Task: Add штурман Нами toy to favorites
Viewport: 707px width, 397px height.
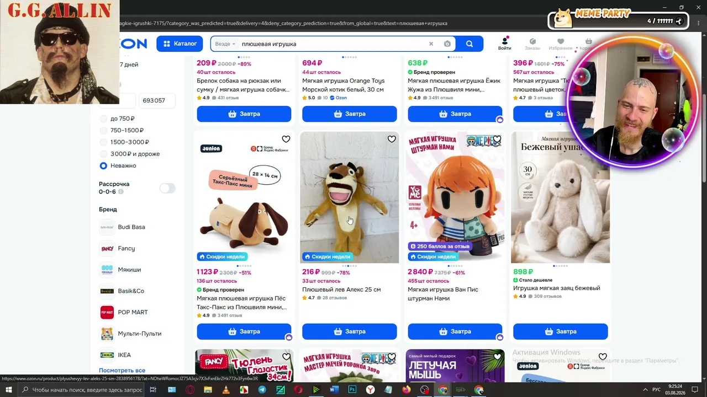Action: (x=497, y=139)
